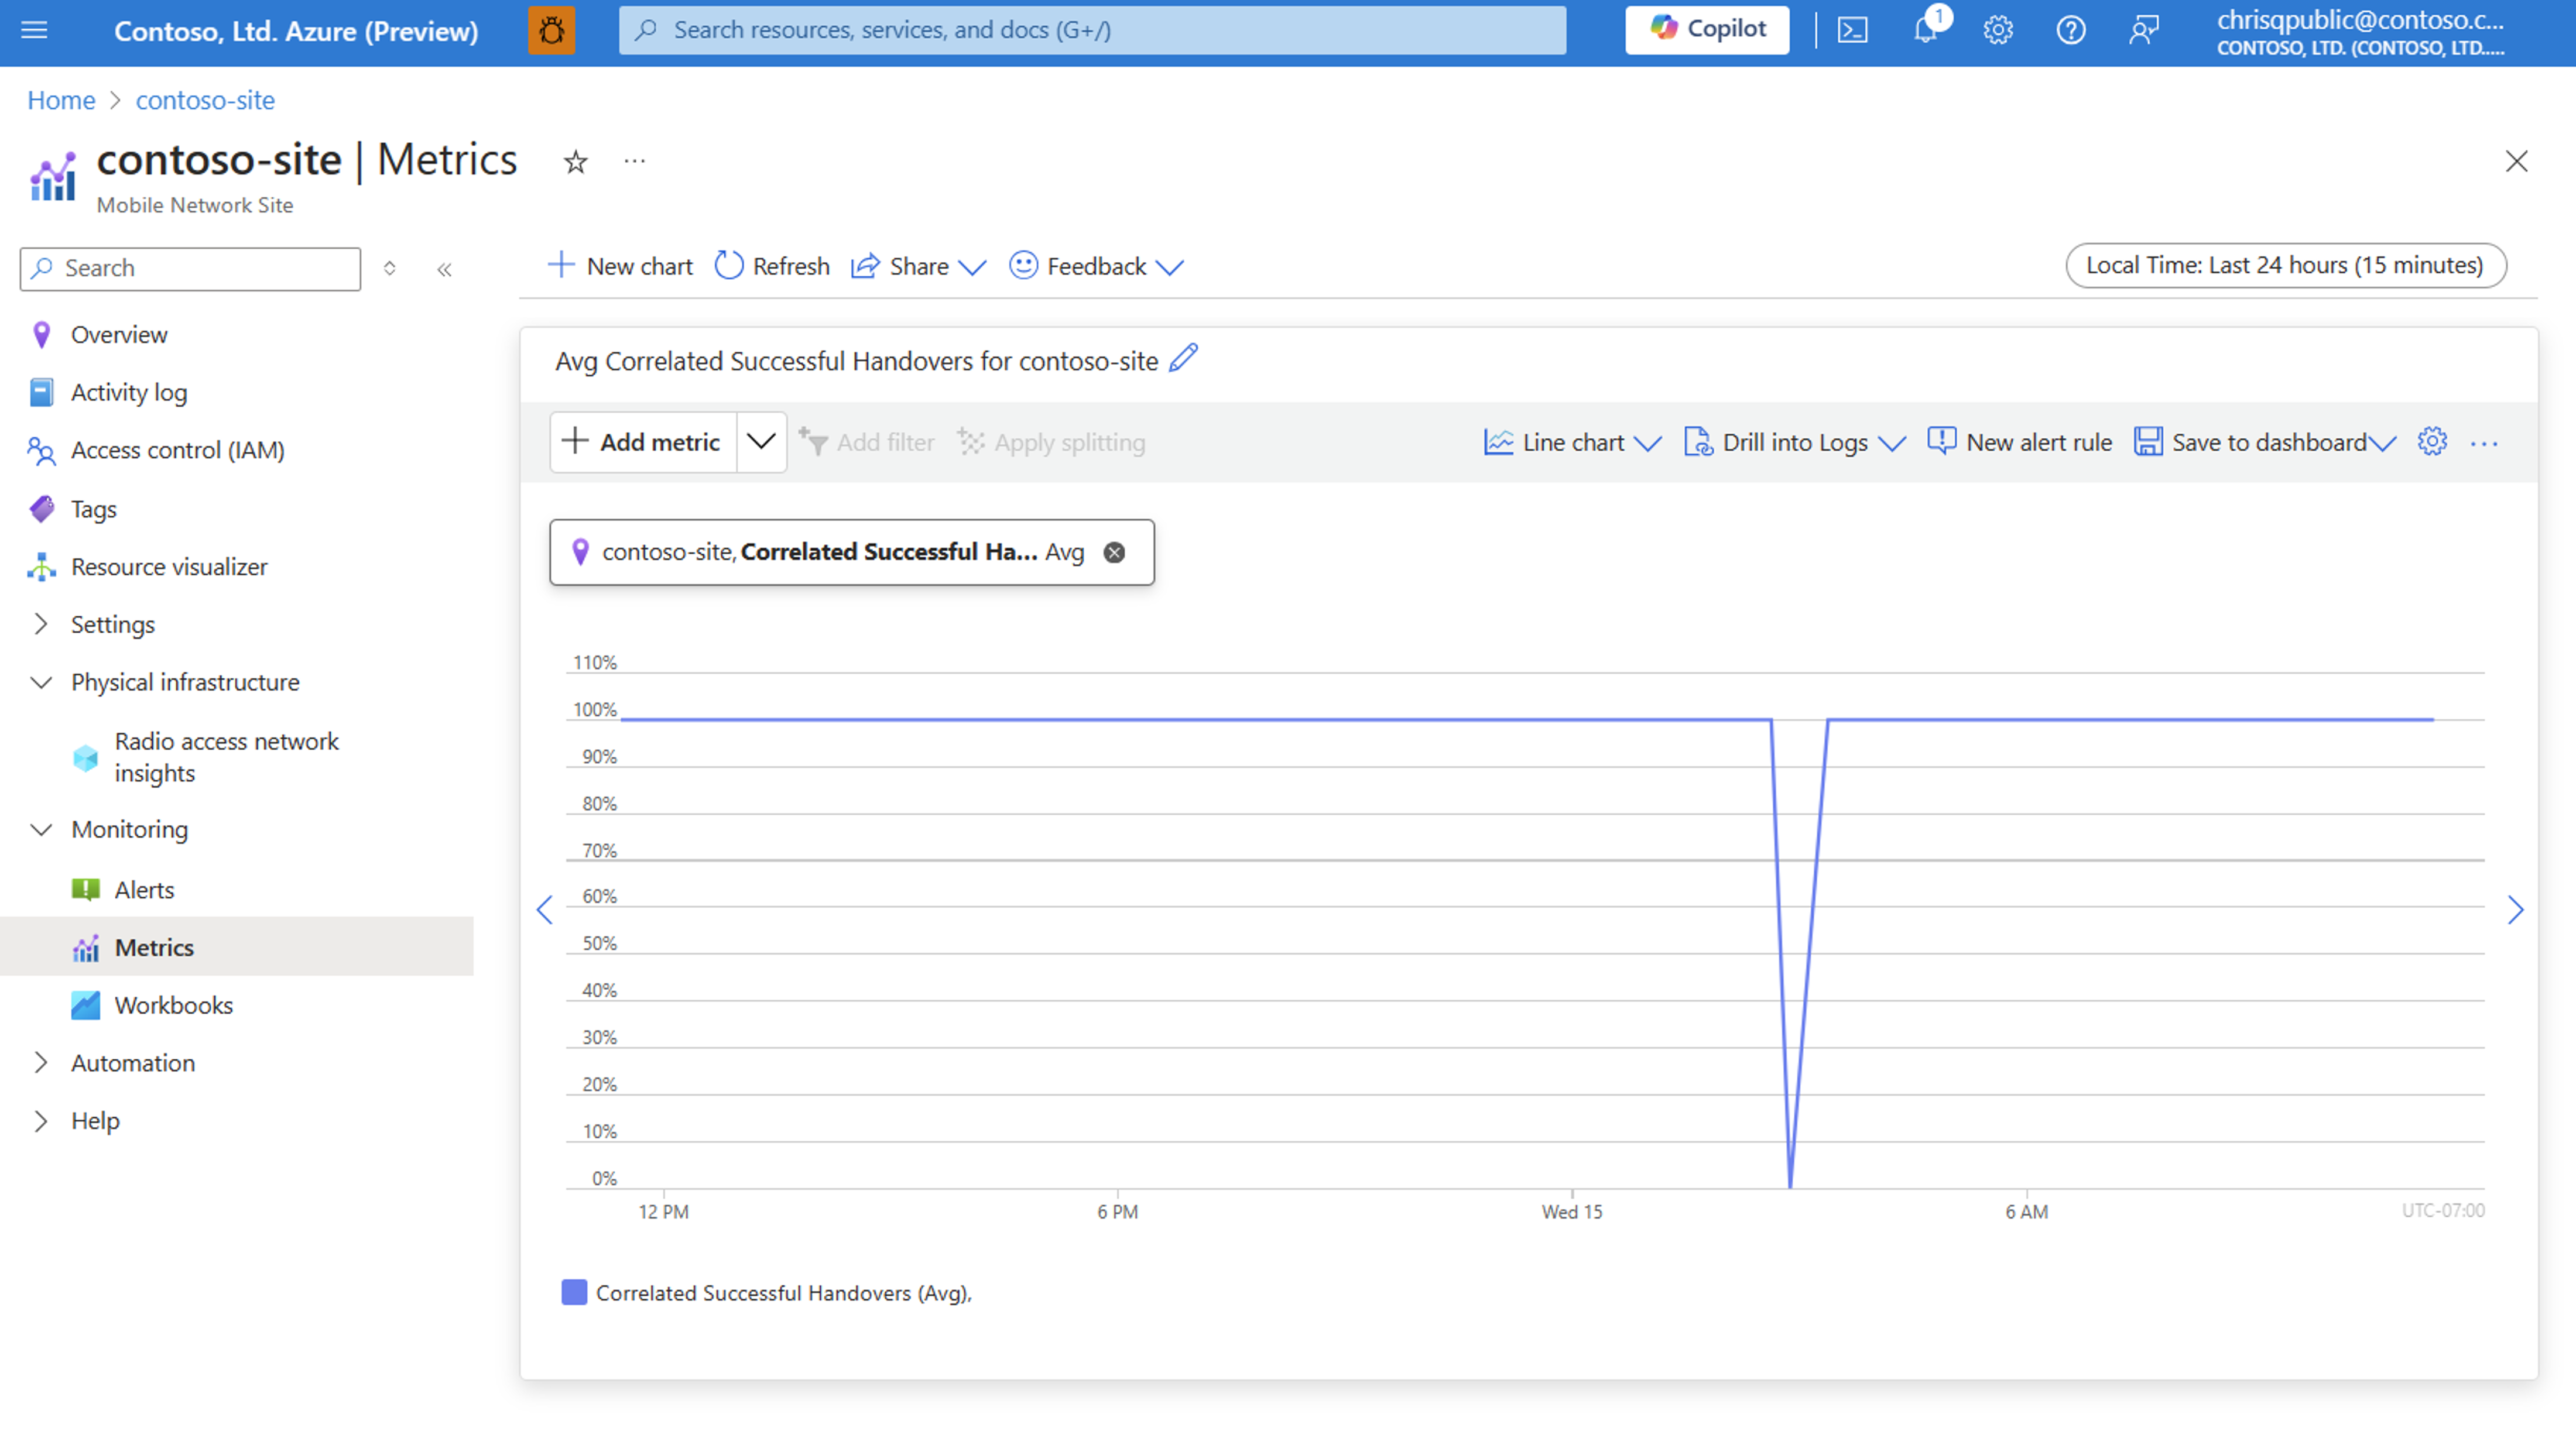Click the Activity log icon
This screenshot has height=1431, width=2576.
(x=39, y=391)
